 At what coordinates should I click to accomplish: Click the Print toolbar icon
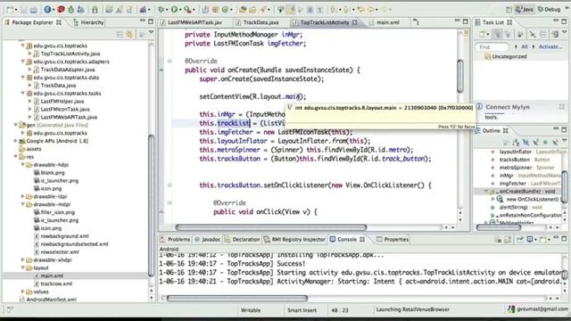point(34,10)
